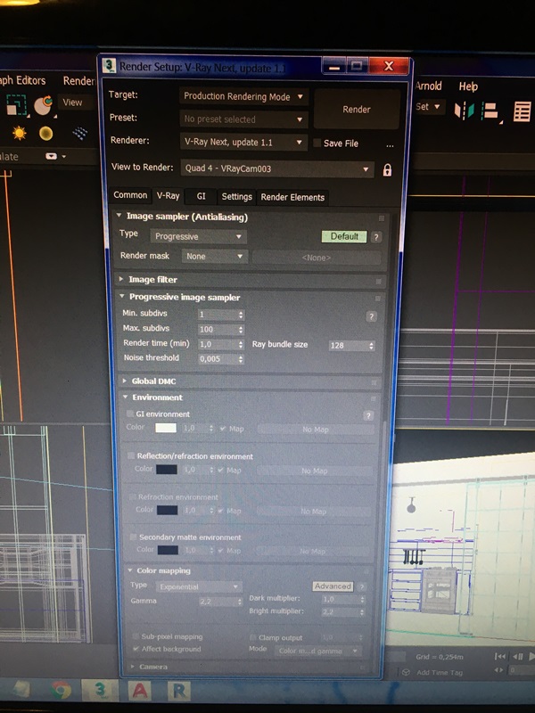
Task: Click the yellow sphere light icon
Action: click(x=45, y=133)
